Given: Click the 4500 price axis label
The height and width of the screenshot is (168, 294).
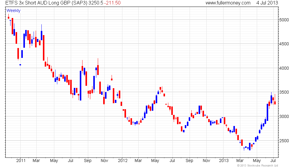Looking at the screenshot, I should pyautogui.click(x=284, y=44).
